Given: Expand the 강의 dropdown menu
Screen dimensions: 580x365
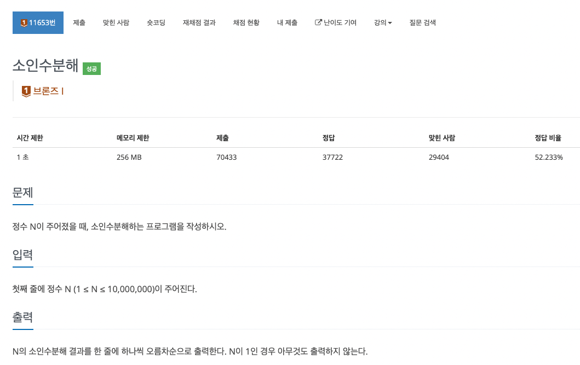Looking at the screenshot, I should [x=383, y=22].
